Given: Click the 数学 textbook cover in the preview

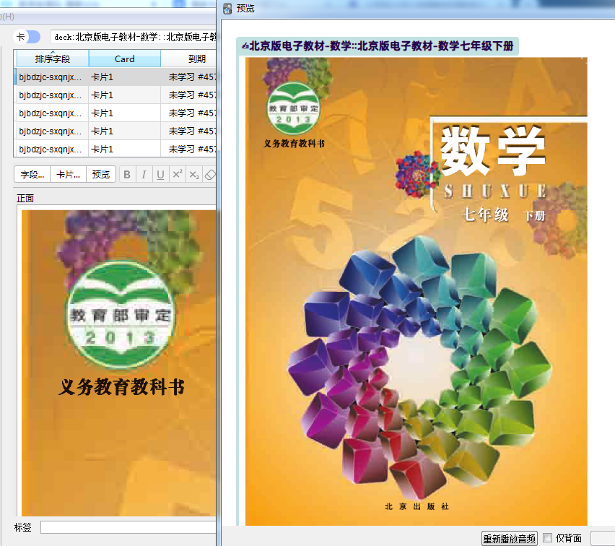Looking at the screenshot, I should coord(416,291).
